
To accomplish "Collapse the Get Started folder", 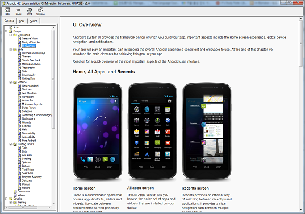I will coord(11,35).
